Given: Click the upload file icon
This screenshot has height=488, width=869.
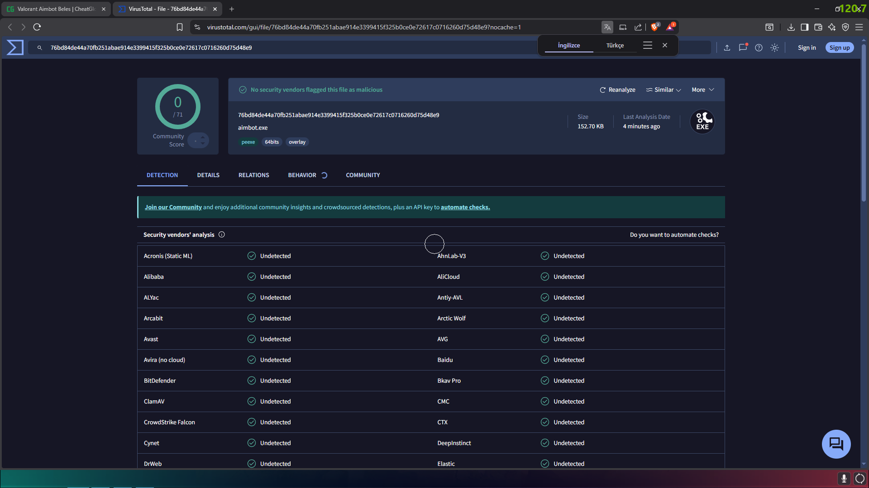Looking at the screenshot, I should pyautogui.click(x=727, y=47).
